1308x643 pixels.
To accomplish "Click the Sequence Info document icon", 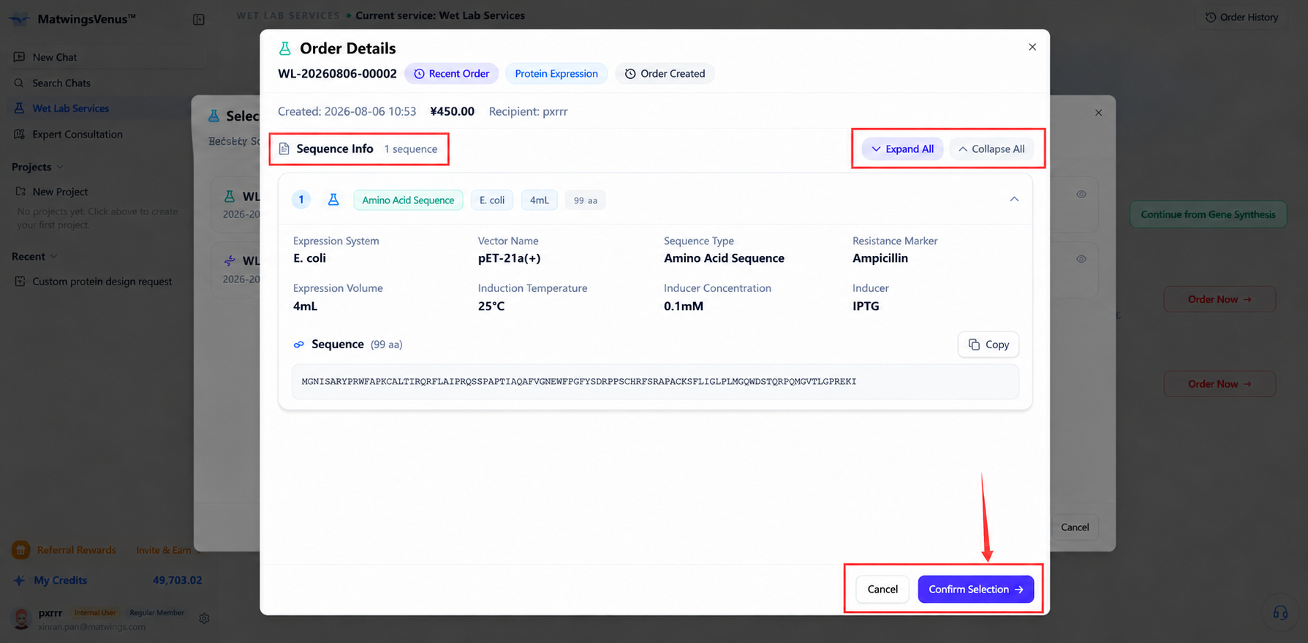I will tap(284, 148).
